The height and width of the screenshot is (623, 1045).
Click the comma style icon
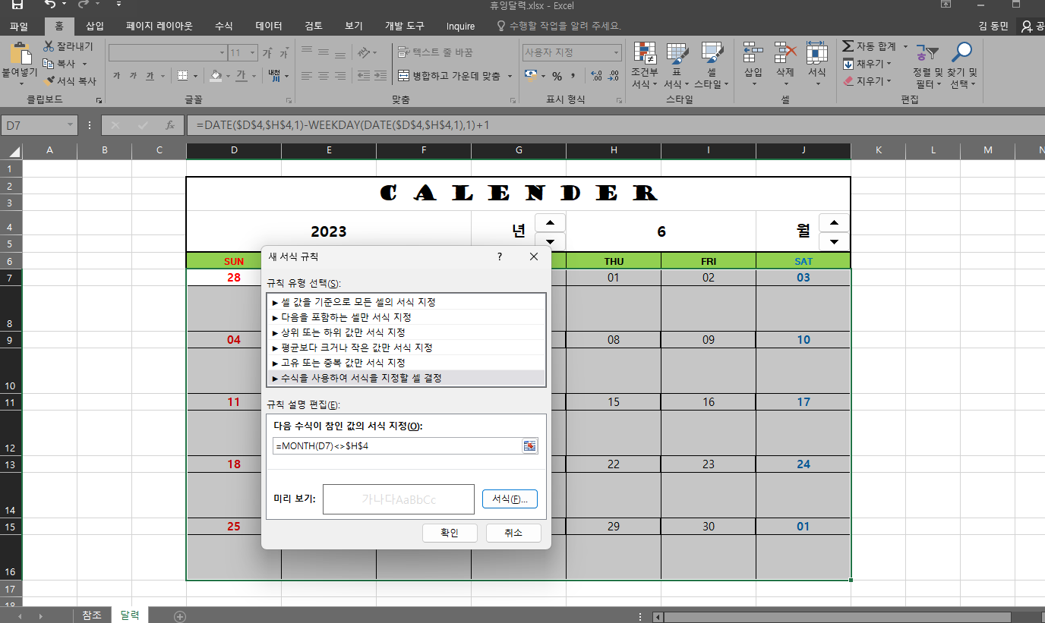573,76
